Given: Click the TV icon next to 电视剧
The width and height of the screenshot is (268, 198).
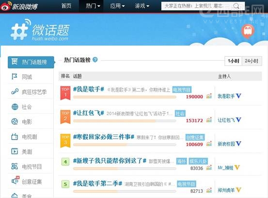Looking at the screenshot, I should pos(15,136).
